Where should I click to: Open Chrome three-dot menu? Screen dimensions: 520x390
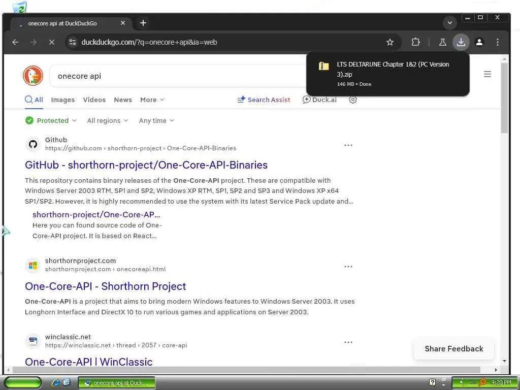(x=498, y=42)
